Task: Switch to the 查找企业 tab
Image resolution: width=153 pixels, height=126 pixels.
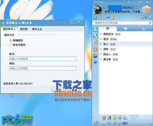Action: (x=37, y=29)
